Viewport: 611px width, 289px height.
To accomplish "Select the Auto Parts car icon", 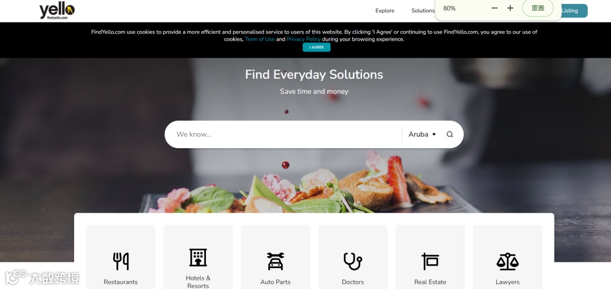I will [276, 261].
